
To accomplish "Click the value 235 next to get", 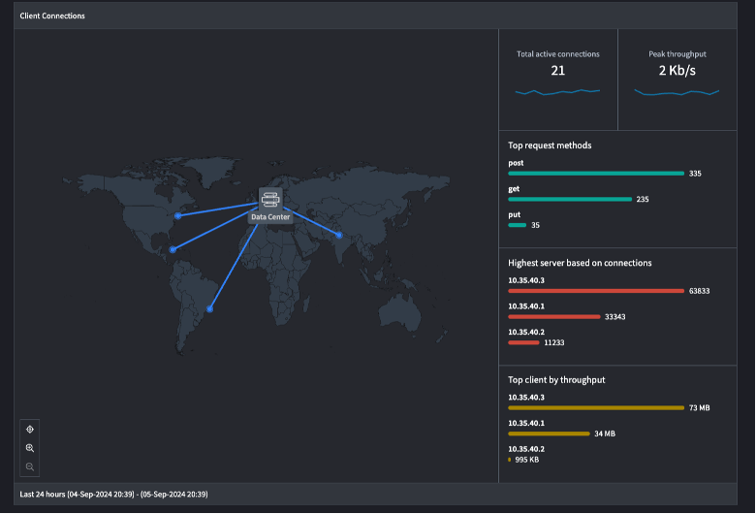I will [643, 200].
